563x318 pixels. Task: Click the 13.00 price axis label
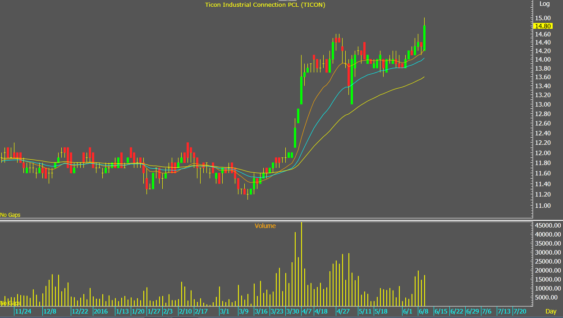(542, 104)
